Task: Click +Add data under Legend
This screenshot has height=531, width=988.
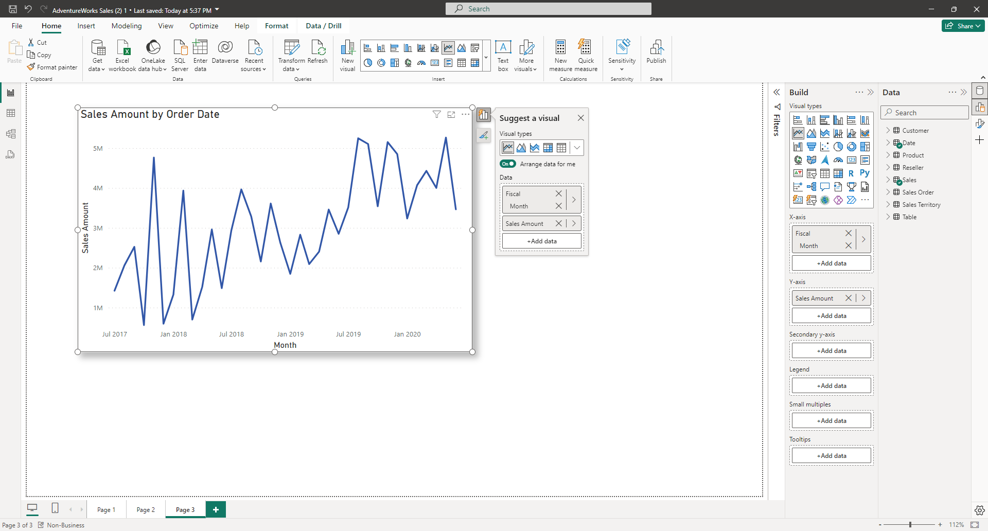Action: tap(831, 386)
